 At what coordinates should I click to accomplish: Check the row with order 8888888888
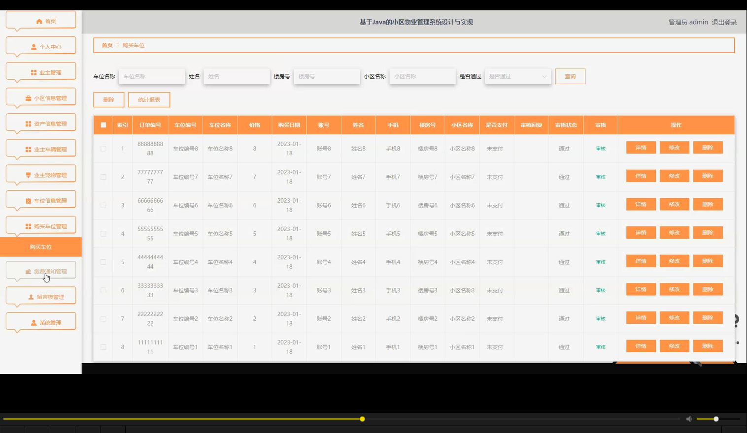[x=103, y=149]
